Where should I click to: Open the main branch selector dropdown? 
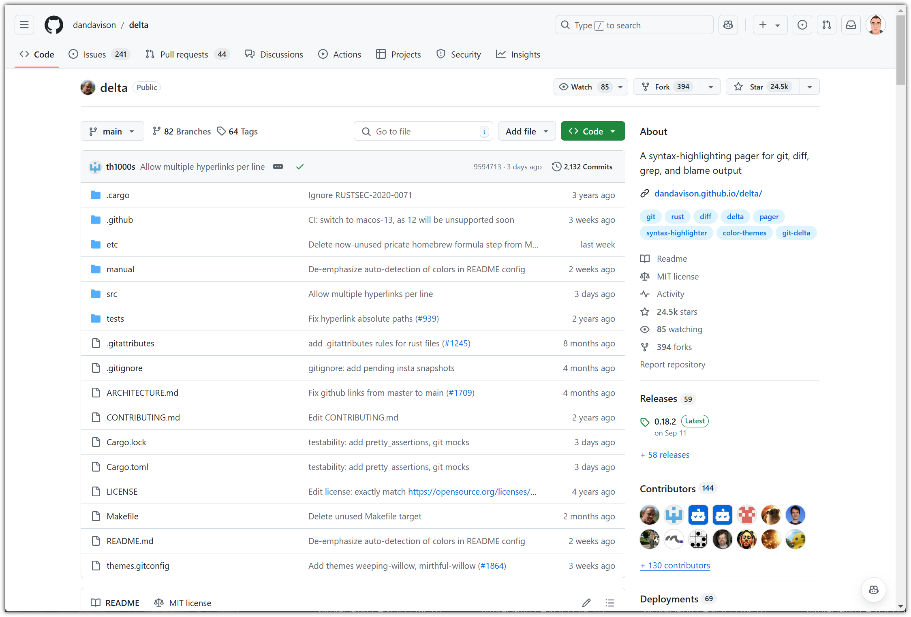click(x=112, y=131)
